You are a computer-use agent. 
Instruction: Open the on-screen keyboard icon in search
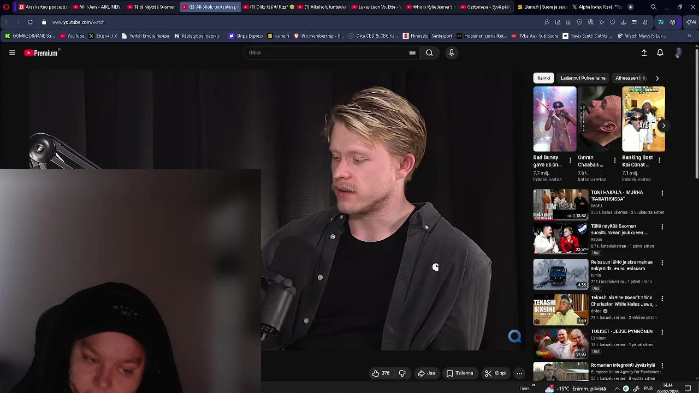click(x=412, y=53)
